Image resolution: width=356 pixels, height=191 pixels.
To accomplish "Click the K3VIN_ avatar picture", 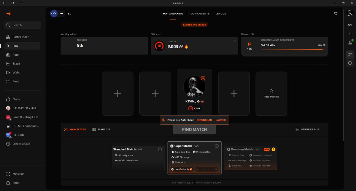I will (x=194, y=86).
